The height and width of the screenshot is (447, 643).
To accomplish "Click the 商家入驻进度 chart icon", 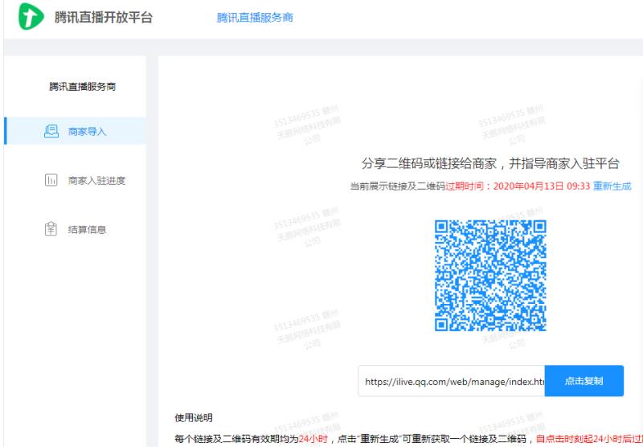I will (51, 180).
